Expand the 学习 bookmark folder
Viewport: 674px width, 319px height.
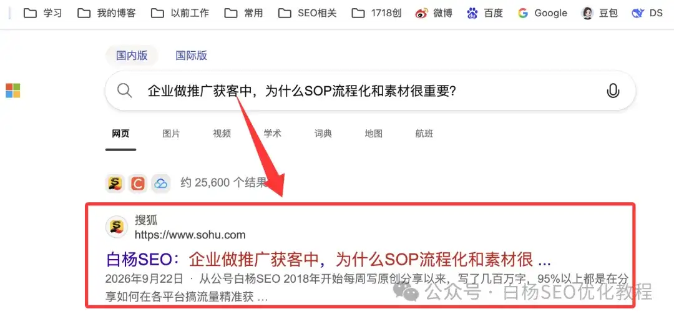(x=42, y=13)
